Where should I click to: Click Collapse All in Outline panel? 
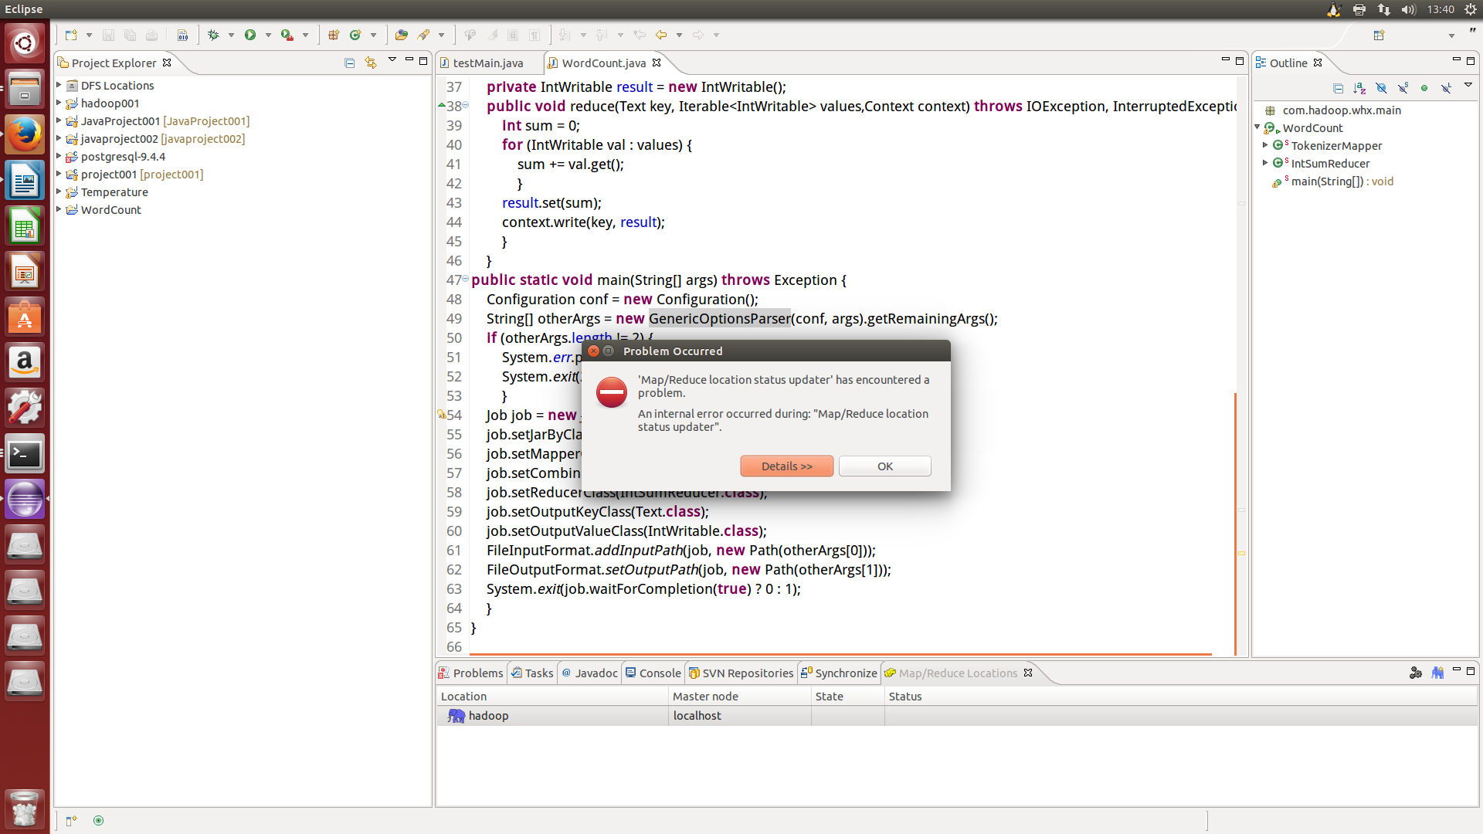coord(1339,88)
